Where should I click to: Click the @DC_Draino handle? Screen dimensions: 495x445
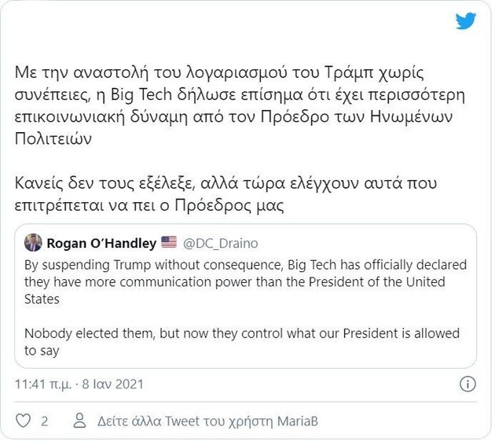(220, 243)
